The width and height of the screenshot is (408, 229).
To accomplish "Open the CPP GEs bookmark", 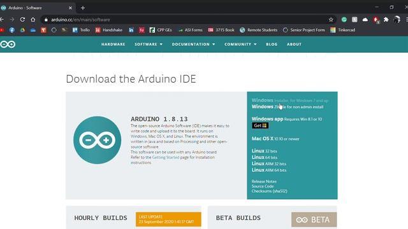I will coord(161,30).
